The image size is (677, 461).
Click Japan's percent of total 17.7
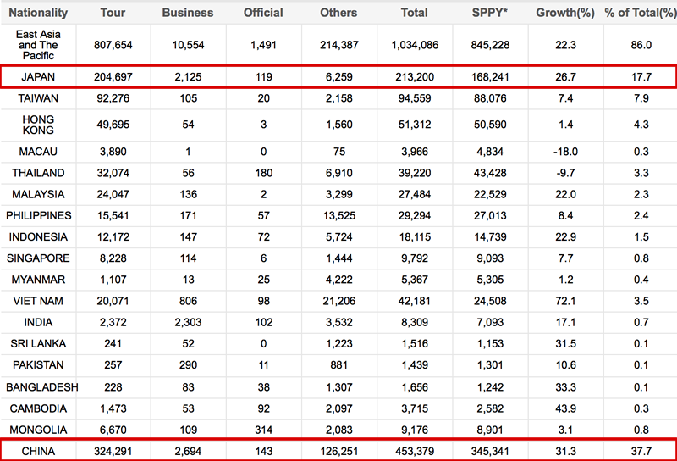(x=641, y=77)
